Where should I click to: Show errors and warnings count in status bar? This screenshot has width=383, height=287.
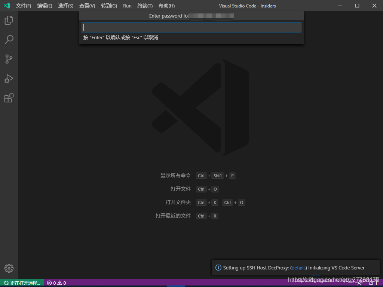pos(56,283)
